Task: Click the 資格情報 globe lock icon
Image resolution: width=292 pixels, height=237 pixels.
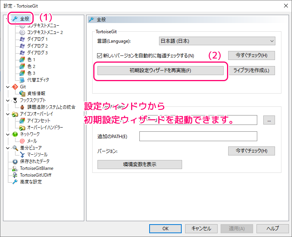Action: 22,94
